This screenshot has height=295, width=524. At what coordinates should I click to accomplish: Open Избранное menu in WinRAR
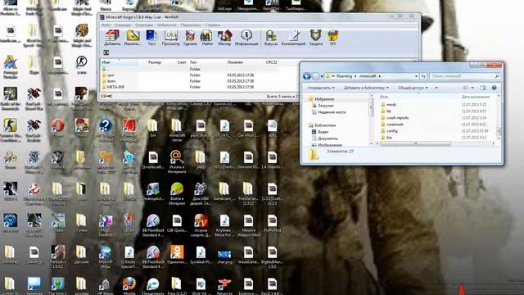pyautogui.click(x=166, y=25)
